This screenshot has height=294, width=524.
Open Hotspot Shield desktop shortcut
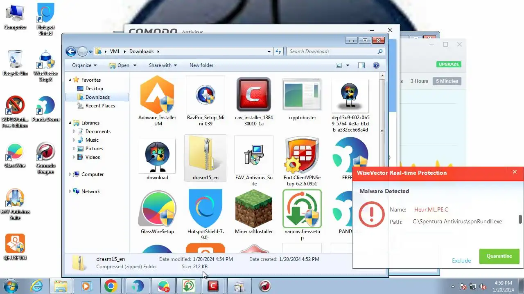45,20
